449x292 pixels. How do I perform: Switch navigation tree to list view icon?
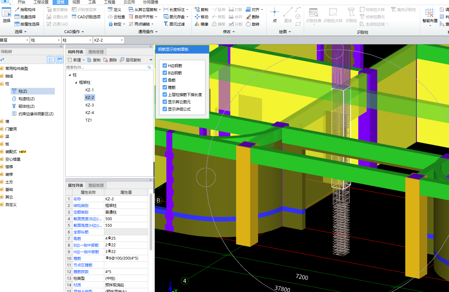(51, 60)
